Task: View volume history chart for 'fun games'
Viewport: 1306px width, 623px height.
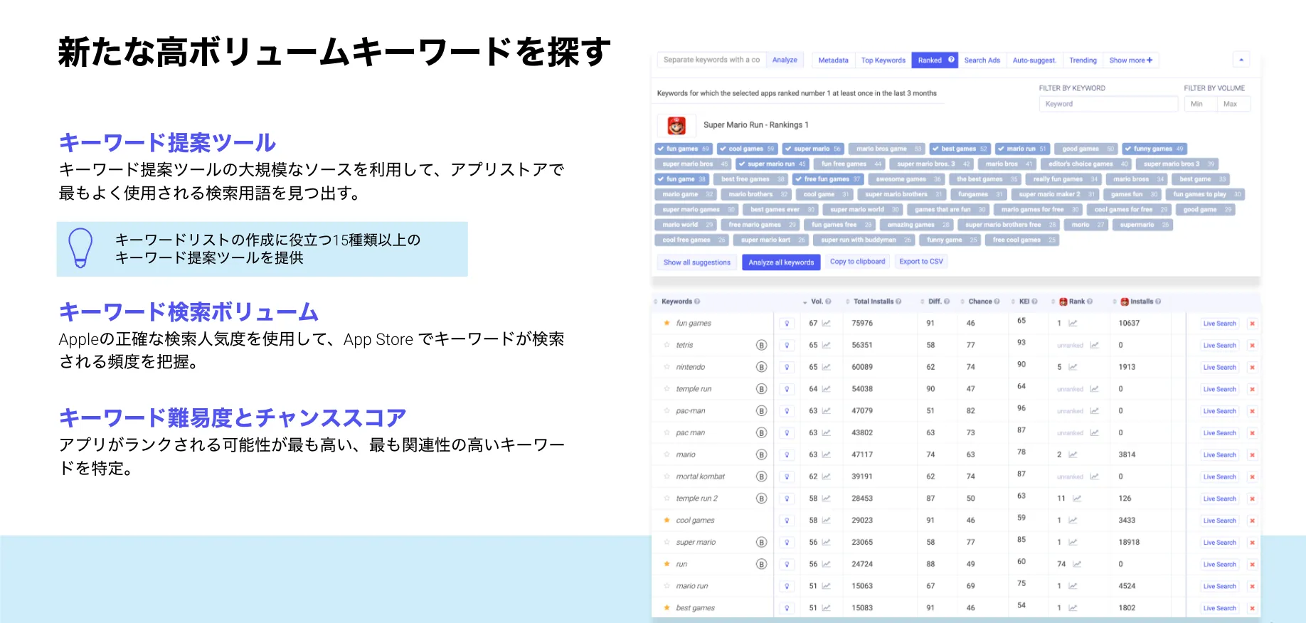Action: tap(827, 324)
